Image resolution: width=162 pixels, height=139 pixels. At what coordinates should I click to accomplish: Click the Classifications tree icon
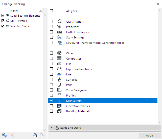[60, 22]
